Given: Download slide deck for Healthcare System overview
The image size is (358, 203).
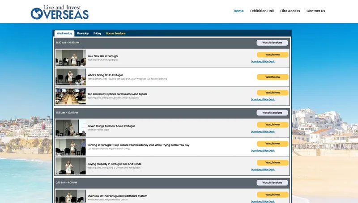Looking at the screenshot, I should [x=263, y=201].
